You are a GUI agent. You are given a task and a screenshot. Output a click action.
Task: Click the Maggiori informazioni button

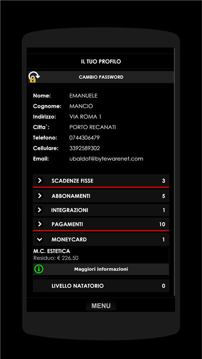(x=101, y=269)
